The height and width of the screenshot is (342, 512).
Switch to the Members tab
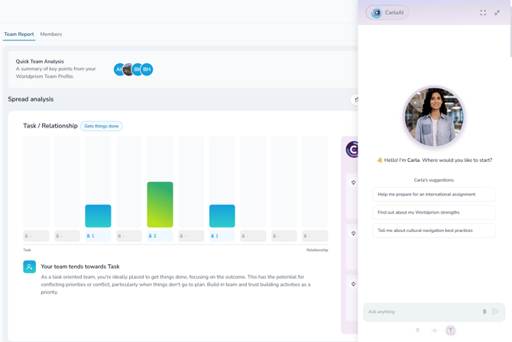51,34
